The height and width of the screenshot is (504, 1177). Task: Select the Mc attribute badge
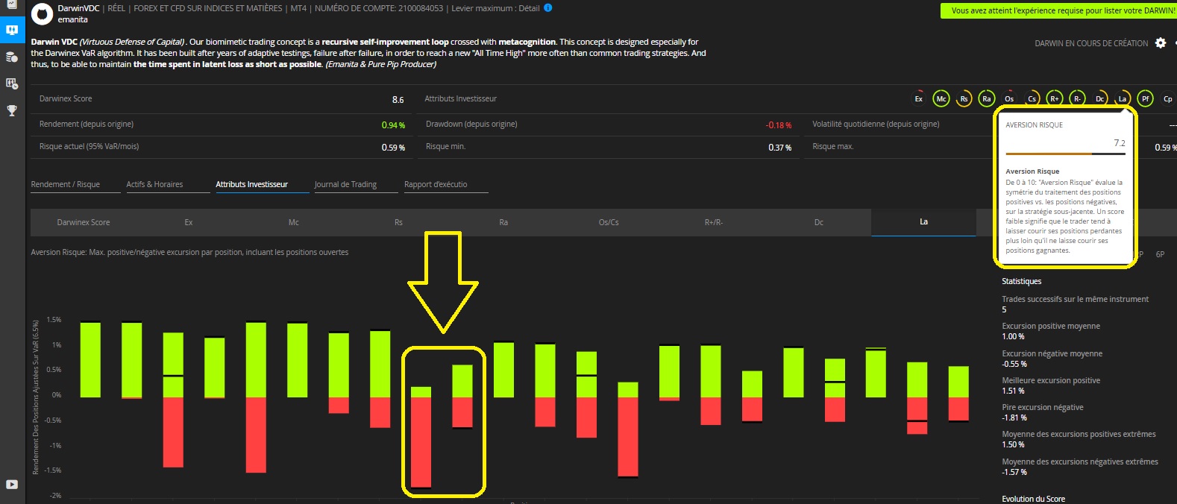click(x=941, y=98)
